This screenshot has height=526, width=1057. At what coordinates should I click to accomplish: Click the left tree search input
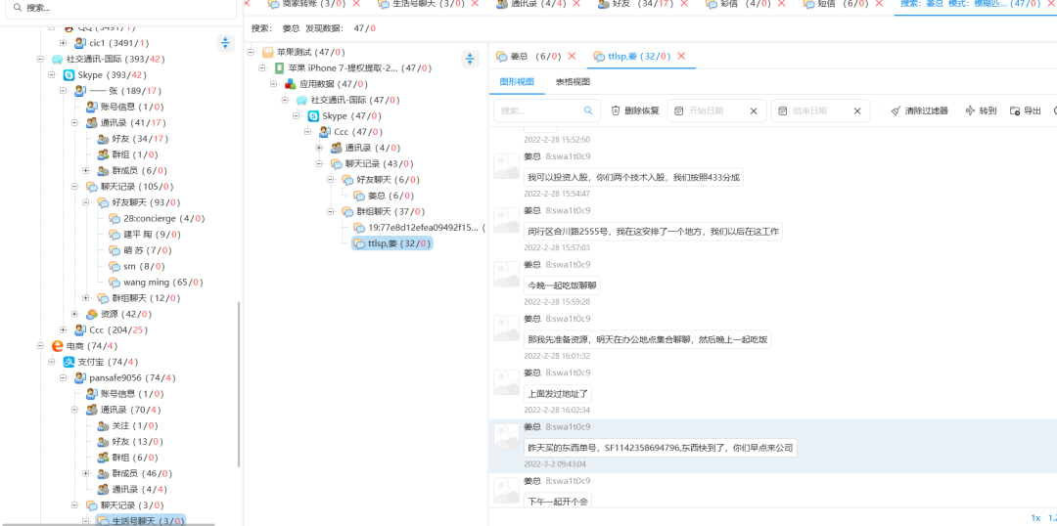tap(121, 8)
